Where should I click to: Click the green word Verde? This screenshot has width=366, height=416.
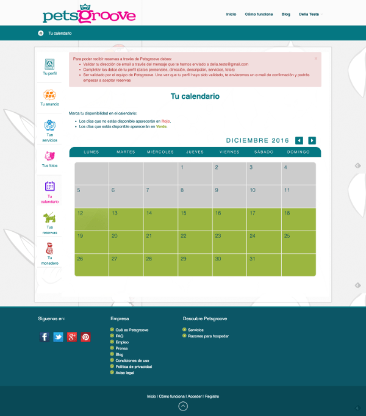[162, 127]
